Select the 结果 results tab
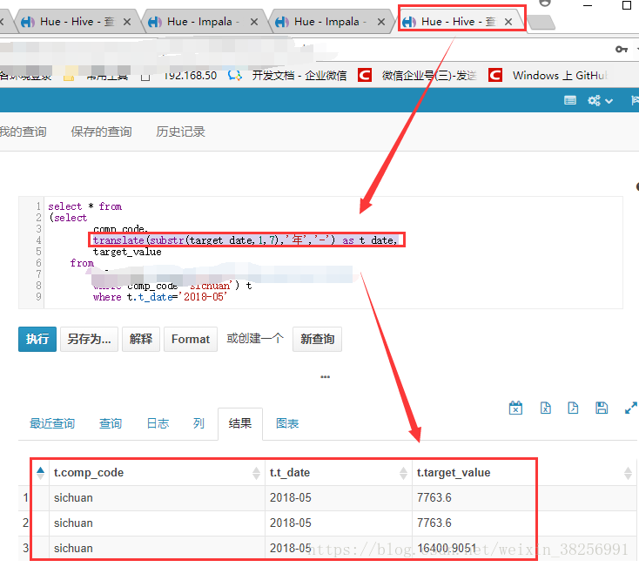The width and height of the screenshot is (639, 567). point(240,423)
